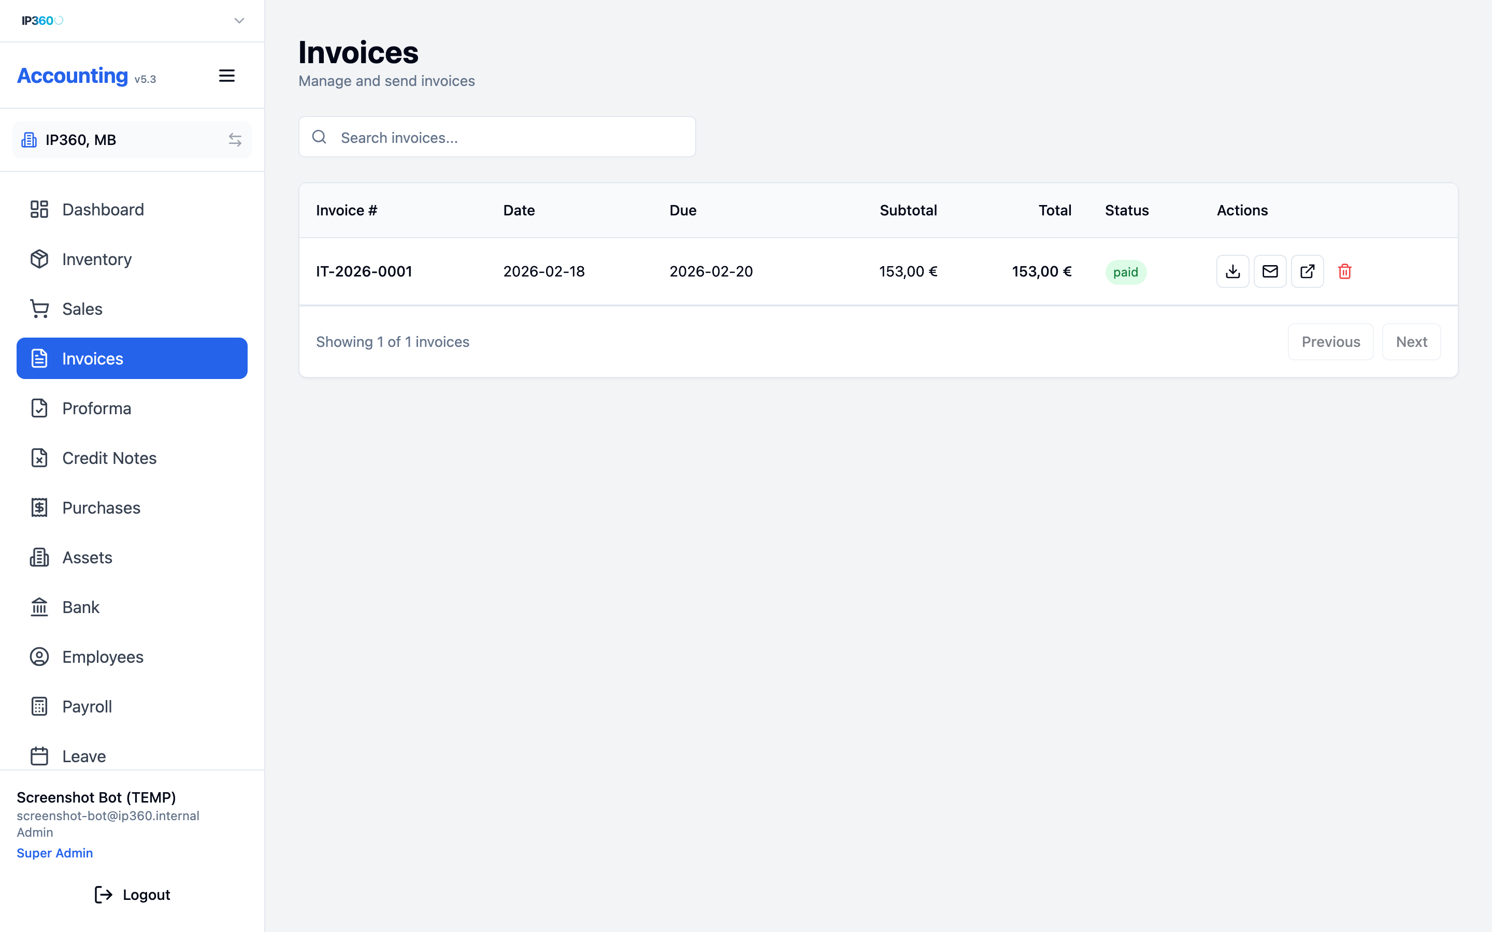Click the Sales cart icon
Viewport: 1492px width, 932px height.
click(x=39, y=309)
